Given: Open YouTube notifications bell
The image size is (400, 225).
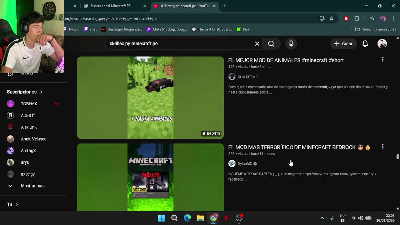Looking at the screenshot, I should pyautogui.click(x=365, y=44).
